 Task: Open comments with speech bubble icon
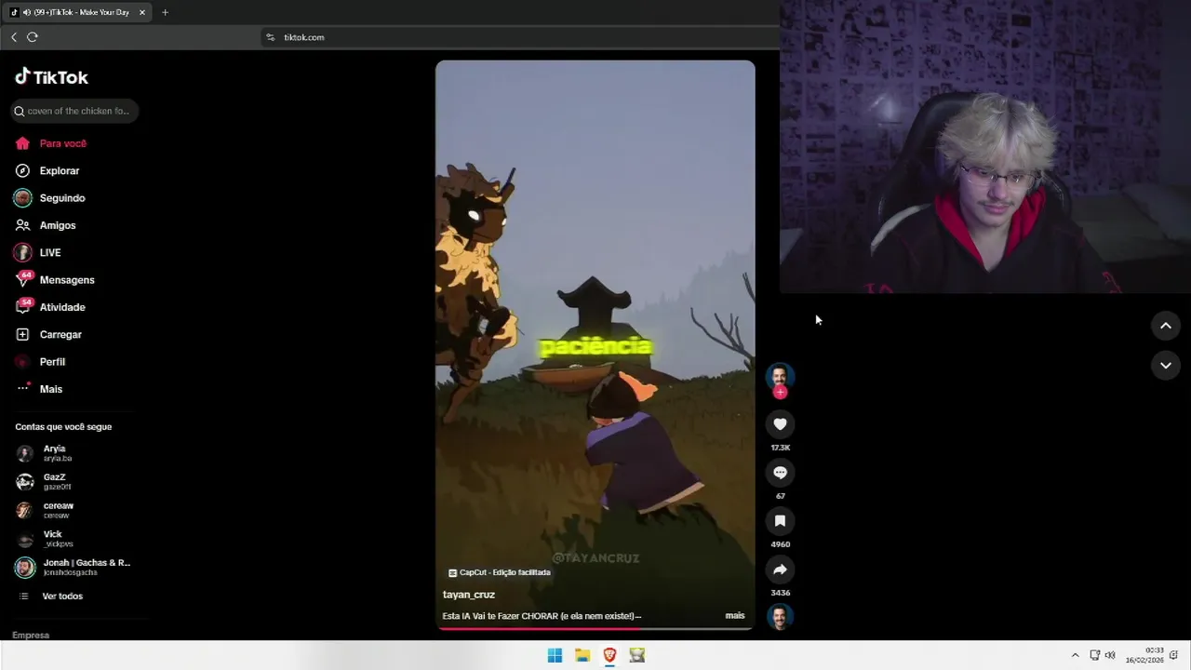pos(780,473)
